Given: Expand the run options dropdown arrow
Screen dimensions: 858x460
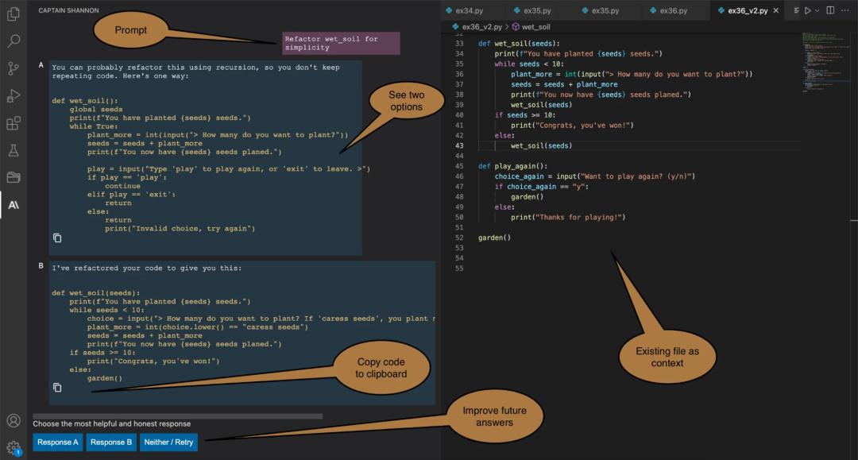Looking at the screenshot, I should (x=817, y=10).
